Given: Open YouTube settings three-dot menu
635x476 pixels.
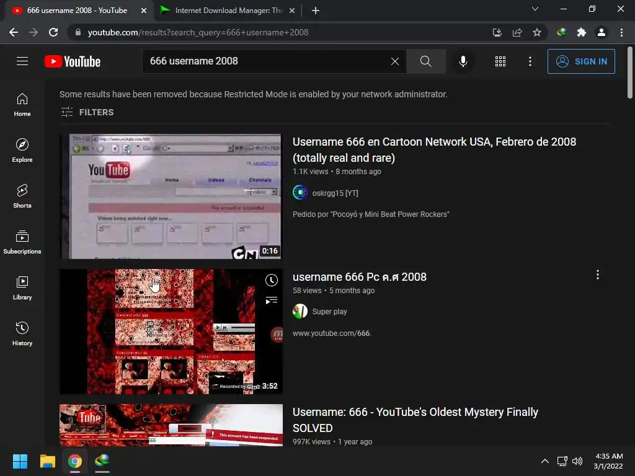Looking at the screenshot, I should (x=530, y=61).
